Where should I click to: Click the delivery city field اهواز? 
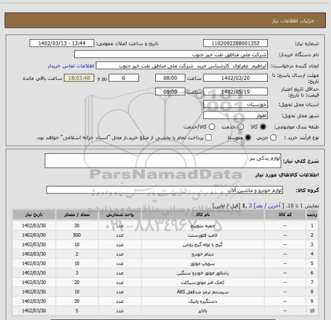pyautogui.click(x=236, y=115)
